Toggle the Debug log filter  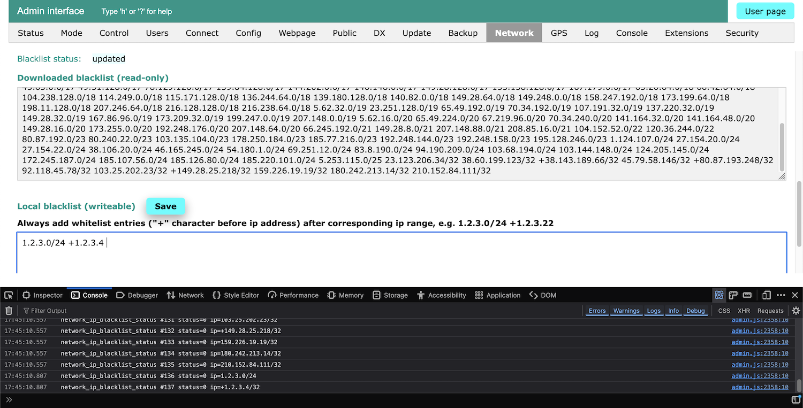click(695, 311)
